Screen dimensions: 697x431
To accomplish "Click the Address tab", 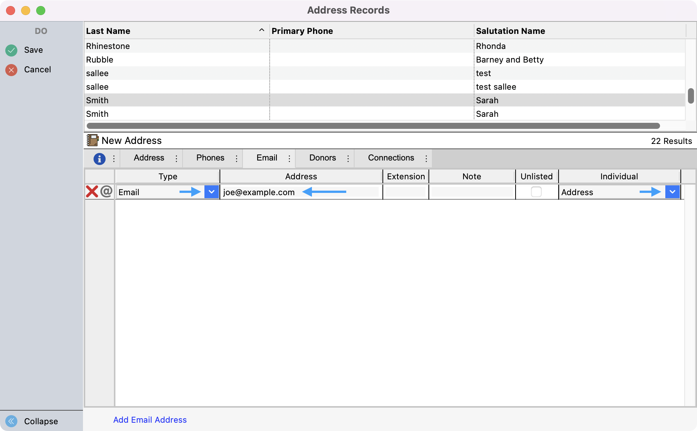I will click(x=149, y=158).
